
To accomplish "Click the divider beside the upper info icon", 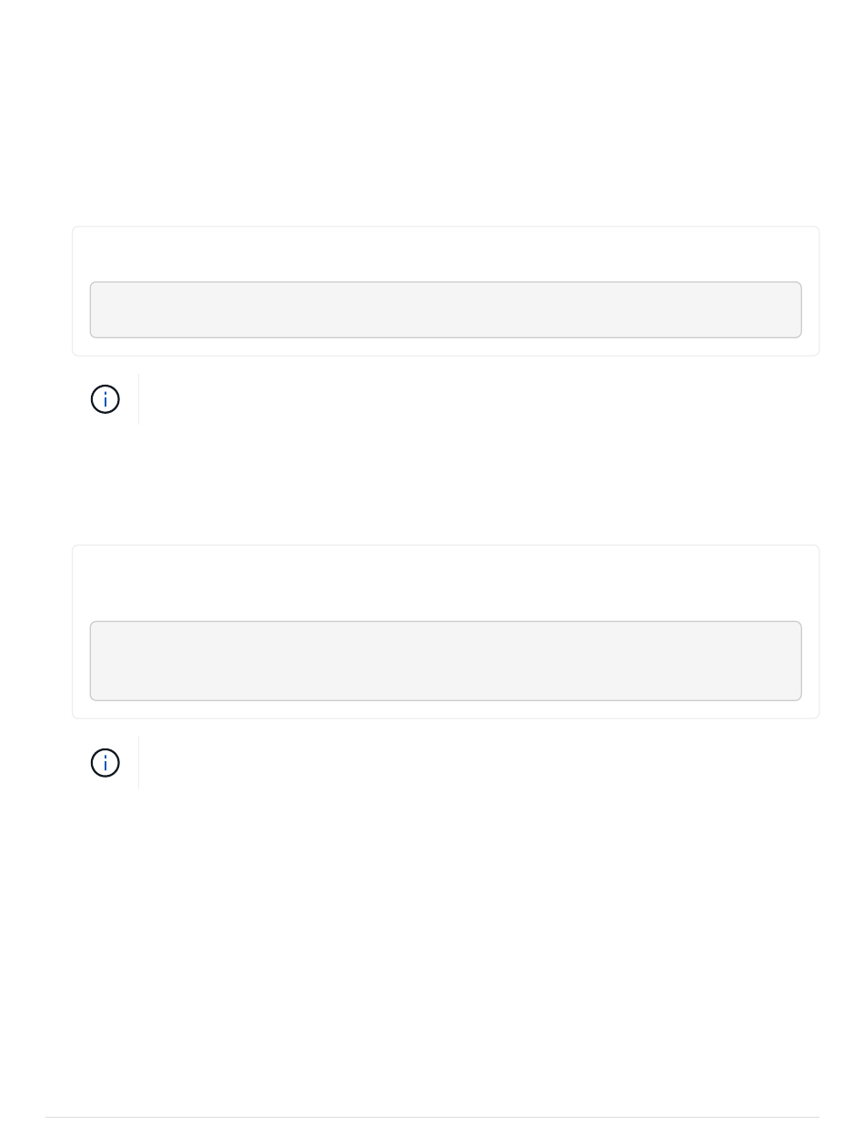I will [138, 399].
